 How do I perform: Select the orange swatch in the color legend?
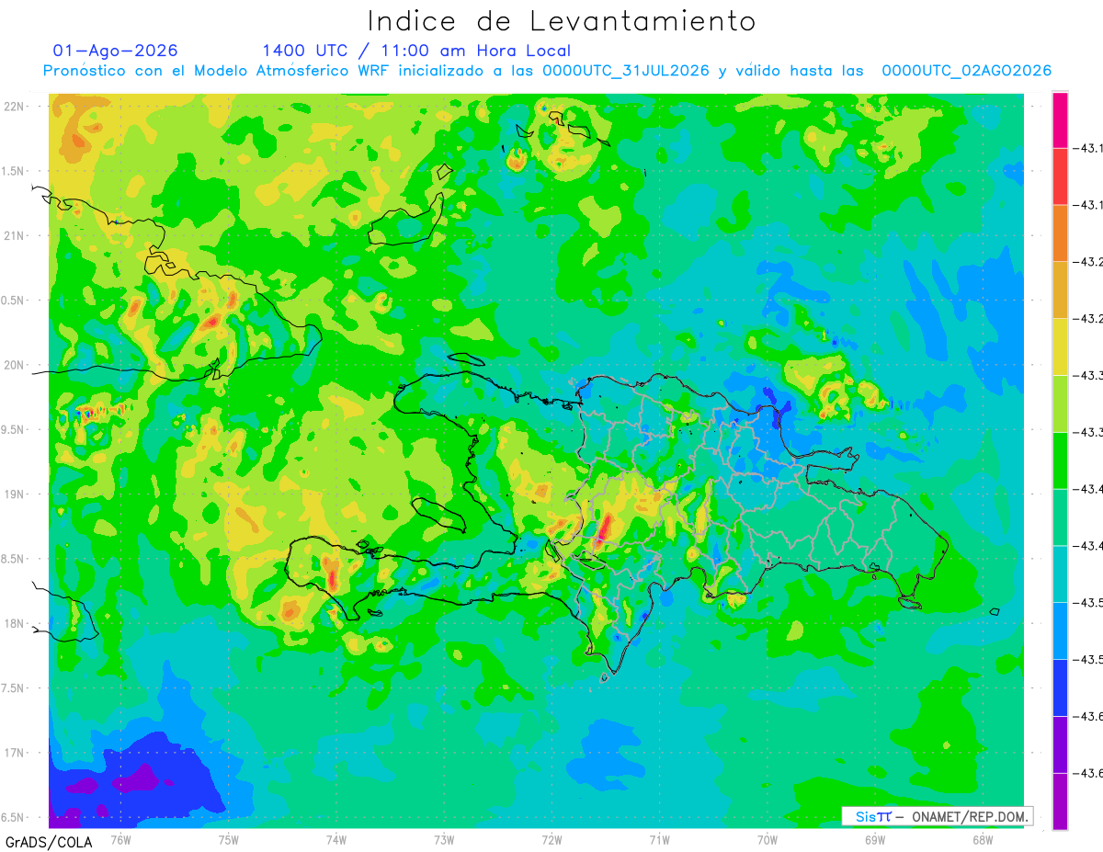click(x=1060, y=233)
